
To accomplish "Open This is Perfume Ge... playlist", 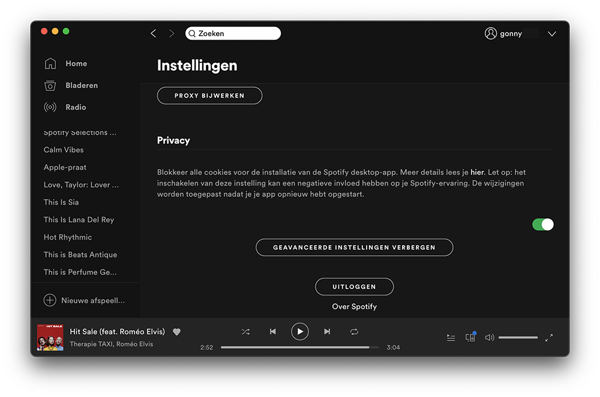I will (x=80, y=272).
